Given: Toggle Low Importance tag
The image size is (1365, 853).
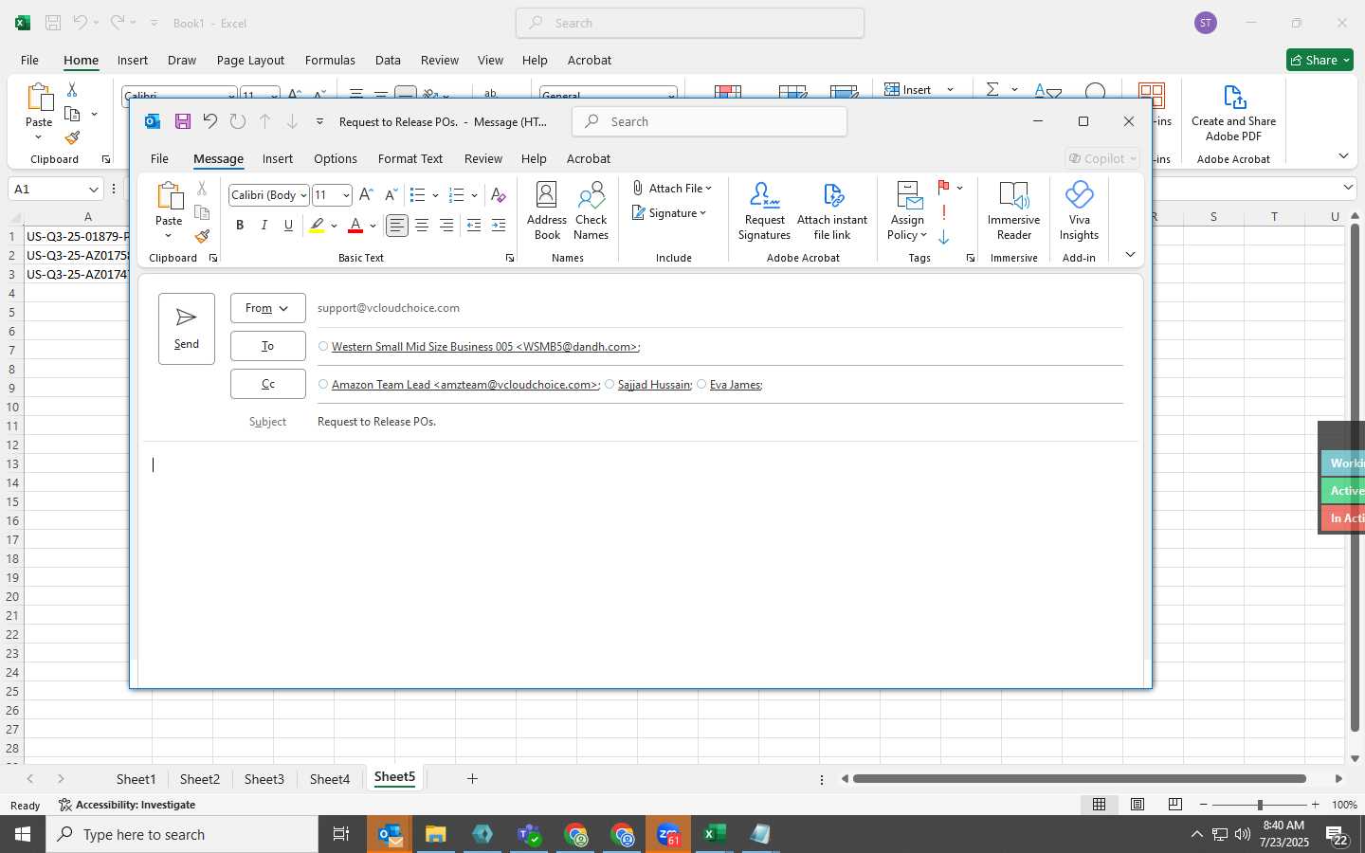Looking at the screenshot, I should click(x=944, y=237).
